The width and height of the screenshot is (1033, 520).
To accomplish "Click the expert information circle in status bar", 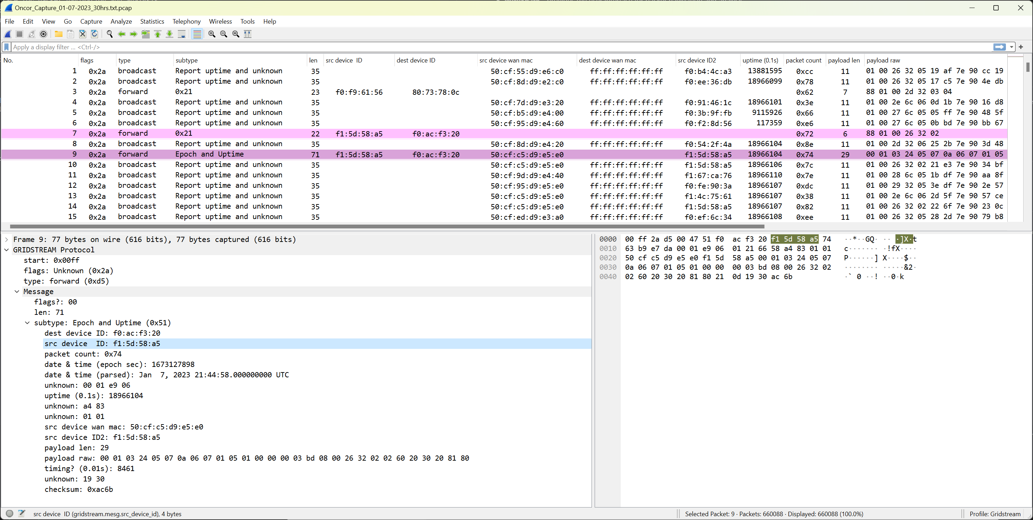I will point(10,513).
